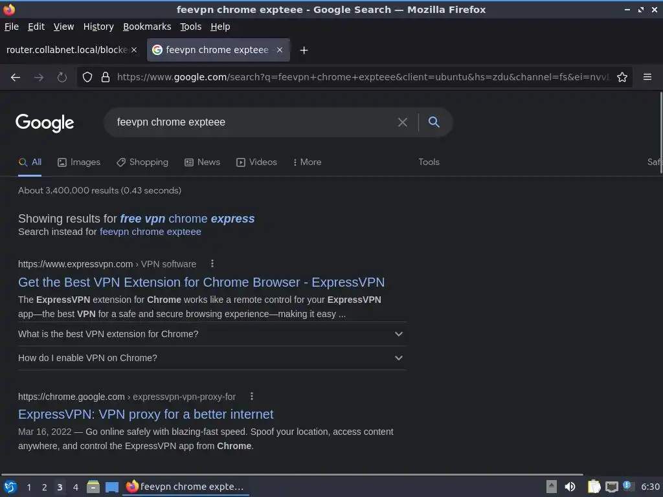Open the Firefox hamburger menu

[647, 77]
